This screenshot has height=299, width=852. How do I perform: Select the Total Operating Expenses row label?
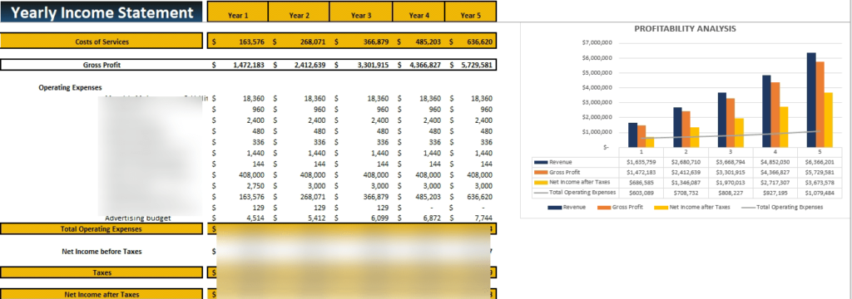(x=102, y=229)
